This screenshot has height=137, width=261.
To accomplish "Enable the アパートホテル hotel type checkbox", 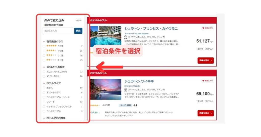I will click(44, 92).
